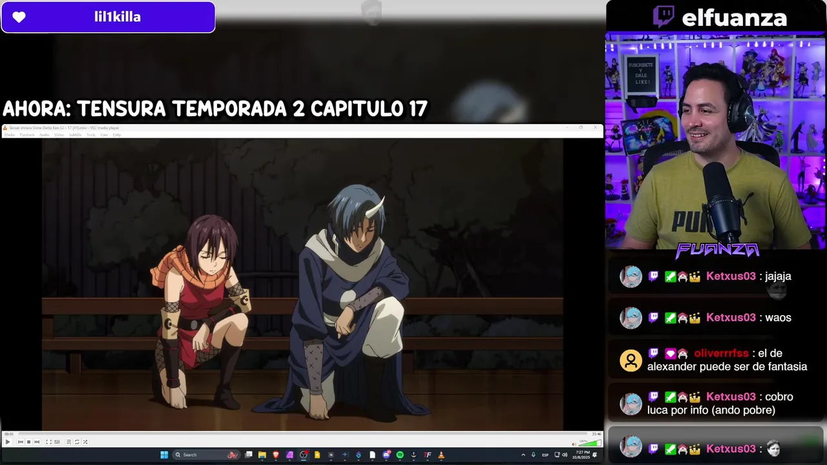Open network settings from the system tray
The height and width of the screenshot is (465, 827).
point(557,455)
